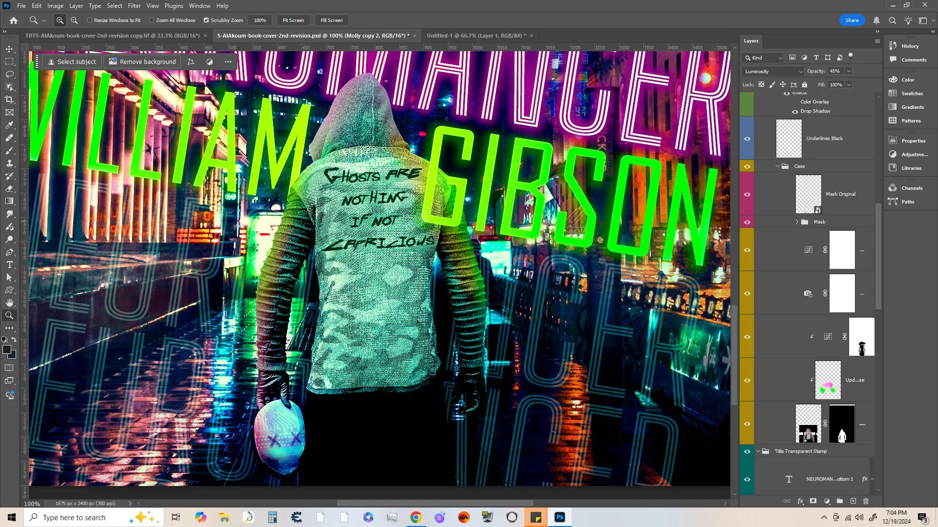Open the History panel
Viewport: 938px width, 527px height.
click(910, 46)
